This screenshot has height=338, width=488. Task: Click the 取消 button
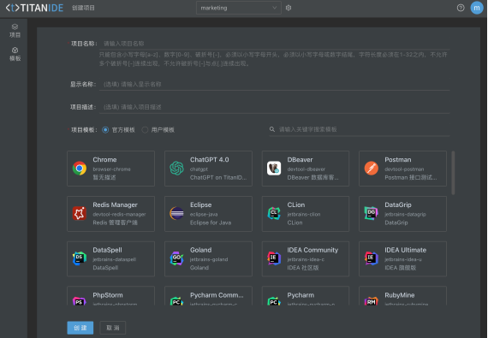113,328
